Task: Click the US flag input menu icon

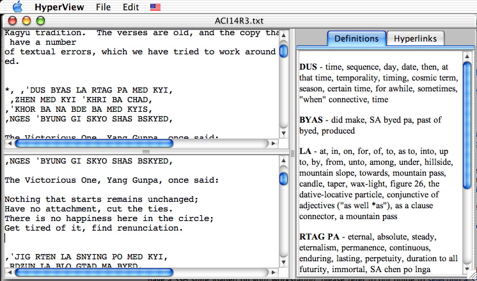Action: coord(155,7)
